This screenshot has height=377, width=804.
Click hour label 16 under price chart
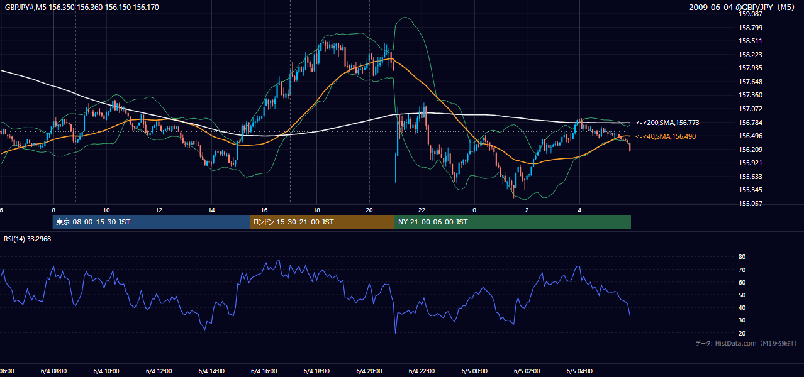(x=264, y=210)
